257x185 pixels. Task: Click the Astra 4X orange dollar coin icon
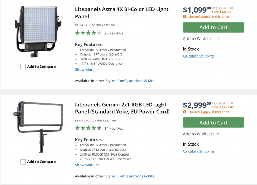coord(185,16)
